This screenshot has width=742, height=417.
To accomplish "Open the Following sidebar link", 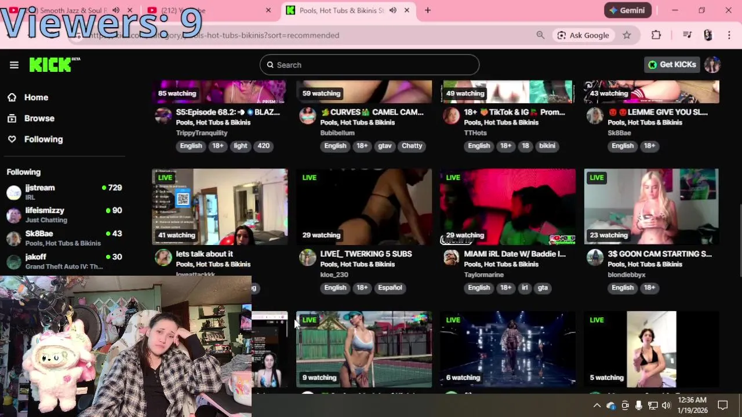I will [43, 139].
